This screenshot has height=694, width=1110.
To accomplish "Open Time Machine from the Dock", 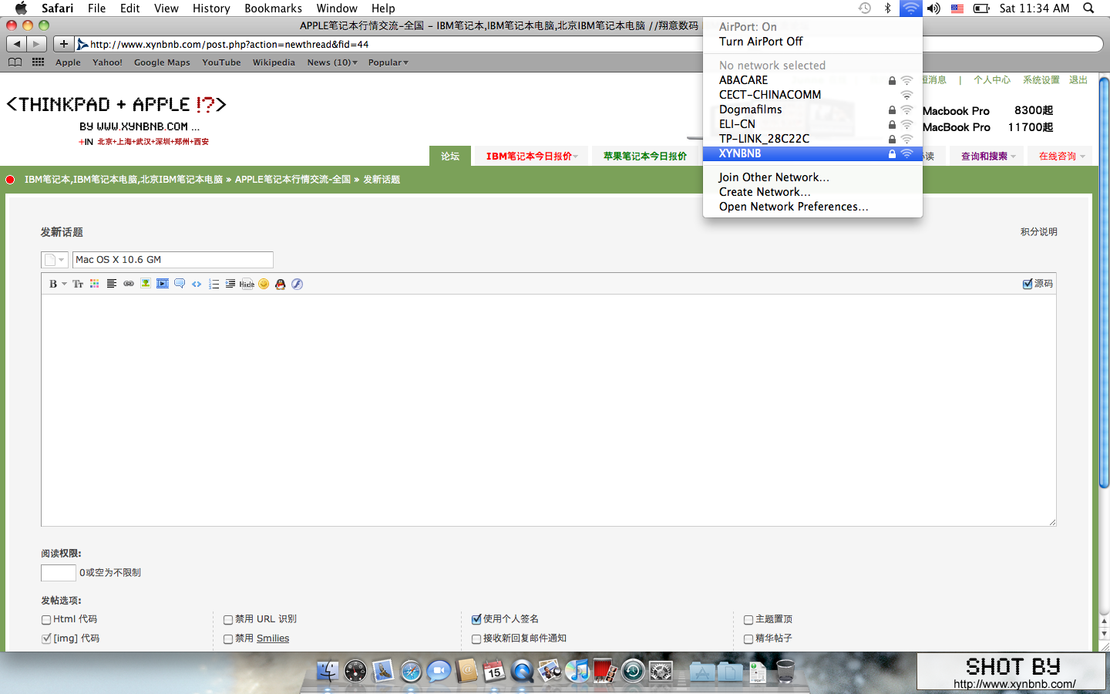I will [633, 672].
